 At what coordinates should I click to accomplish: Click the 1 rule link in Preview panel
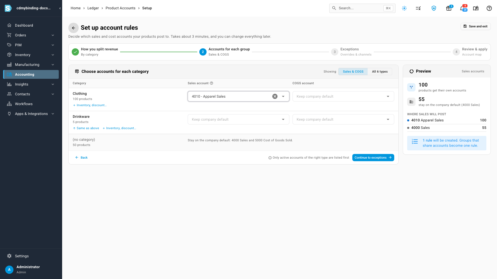[x=427, y=141]
